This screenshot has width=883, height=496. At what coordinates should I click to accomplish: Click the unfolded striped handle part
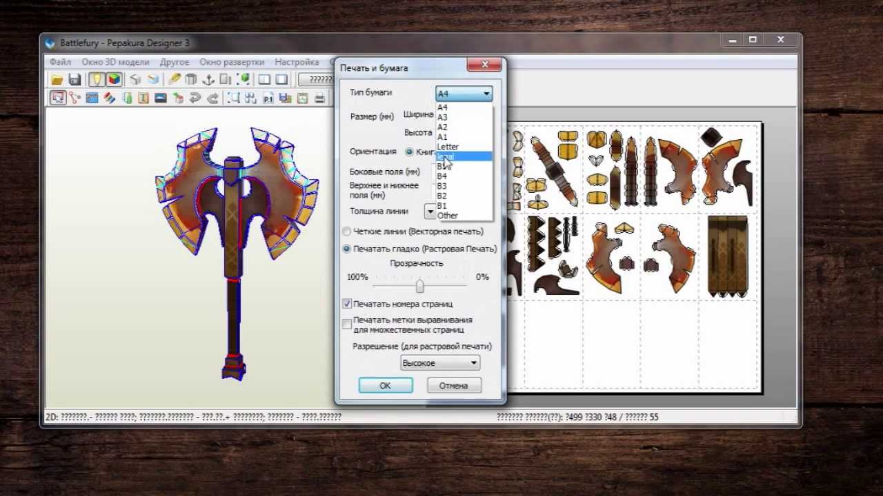point(728,256)
